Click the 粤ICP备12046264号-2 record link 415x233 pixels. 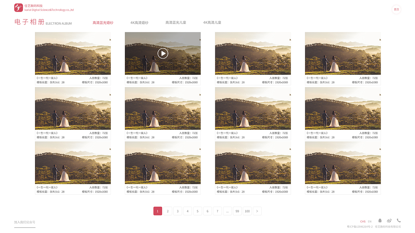coord(360,227)
